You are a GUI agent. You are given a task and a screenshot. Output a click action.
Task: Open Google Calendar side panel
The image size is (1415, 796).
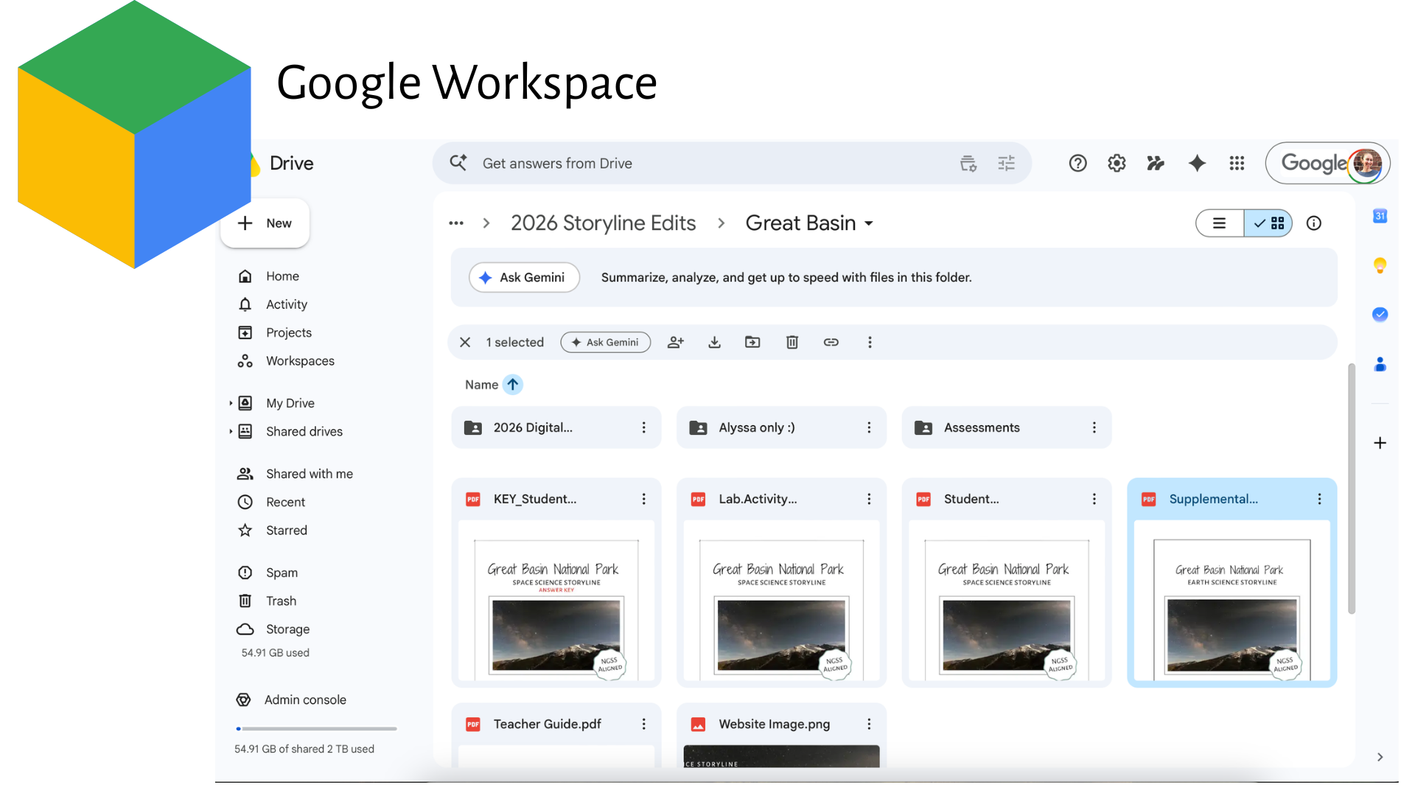coord(1380,216)
